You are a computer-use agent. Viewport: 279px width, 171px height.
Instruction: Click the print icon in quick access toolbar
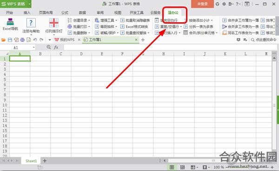[x=22, y=40]
